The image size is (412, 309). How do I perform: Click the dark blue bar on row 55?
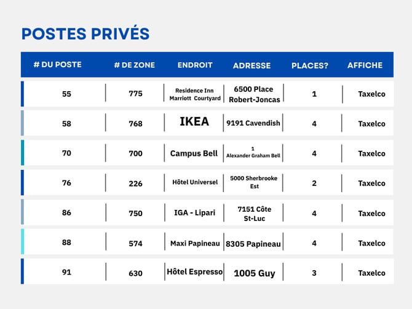(x=22, y=94)
